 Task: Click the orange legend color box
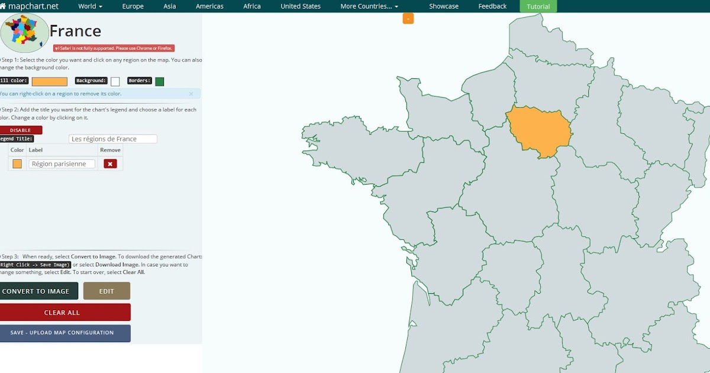[17, 164]
